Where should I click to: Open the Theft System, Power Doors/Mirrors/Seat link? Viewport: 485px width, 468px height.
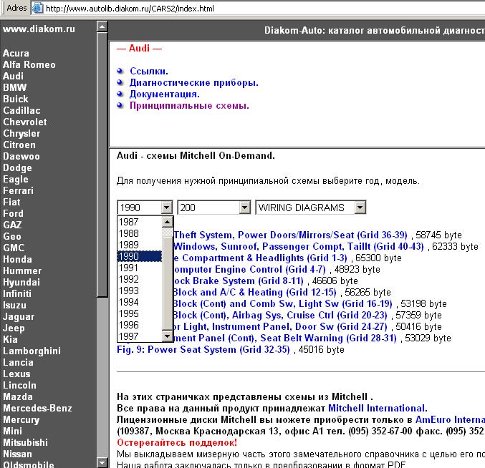click(290, 235)
